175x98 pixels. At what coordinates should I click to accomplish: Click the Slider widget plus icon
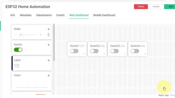click(x=40, y=35)
